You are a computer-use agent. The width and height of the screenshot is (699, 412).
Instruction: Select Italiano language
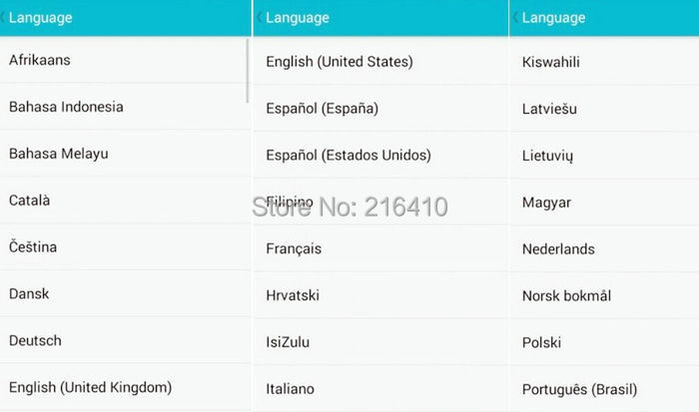coord(290,389)
